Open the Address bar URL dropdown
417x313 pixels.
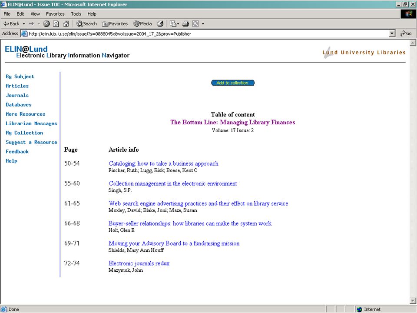click(x=392, y=33)
